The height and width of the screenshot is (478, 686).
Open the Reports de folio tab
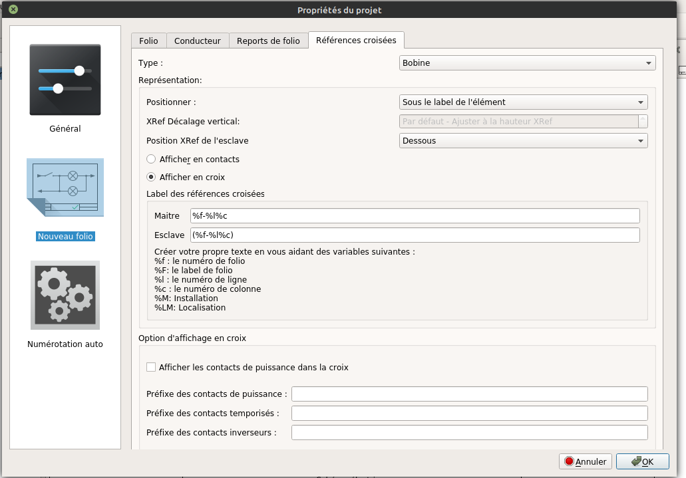click(268, 41)
